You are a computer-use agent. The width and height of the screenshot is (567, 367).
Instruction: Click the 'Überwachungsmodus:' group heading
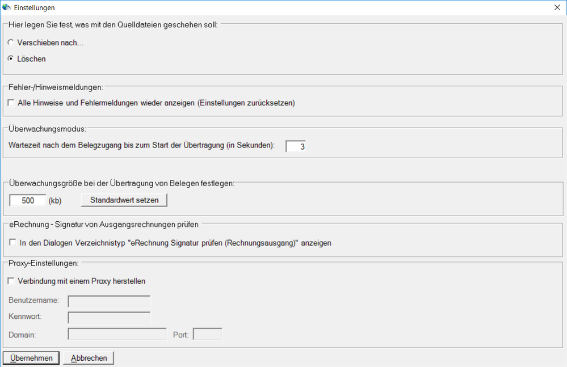[47, 129]
